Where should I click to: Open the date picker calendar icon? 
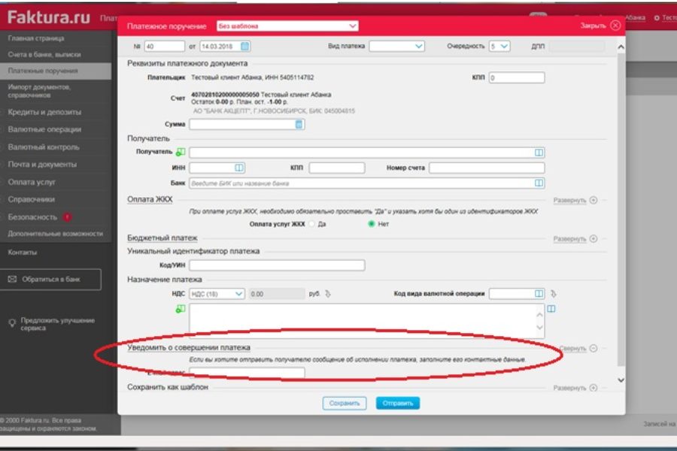click(245, 46)
